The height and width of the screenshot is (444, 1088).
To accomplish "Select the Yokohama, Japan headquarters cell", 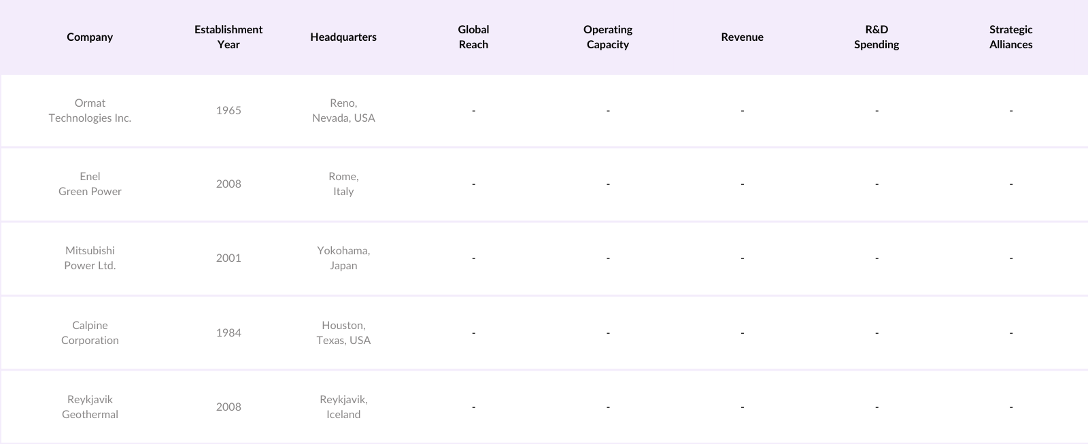I will pyautogui.click(x=343, y=258).
